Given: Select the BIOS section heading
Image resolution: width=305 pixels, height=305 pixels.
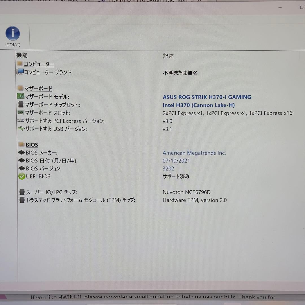Looking at the screenshot, I should pos(32,145).
